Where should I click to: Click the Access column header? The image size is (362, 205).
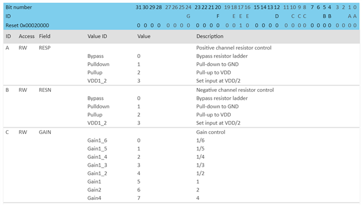point(27,36)
